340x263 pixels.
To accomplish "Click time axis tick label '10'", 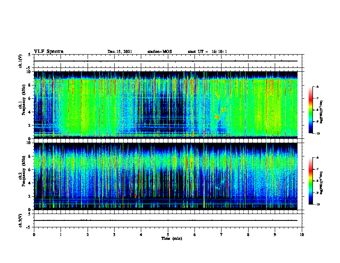I will pos(302,235).
